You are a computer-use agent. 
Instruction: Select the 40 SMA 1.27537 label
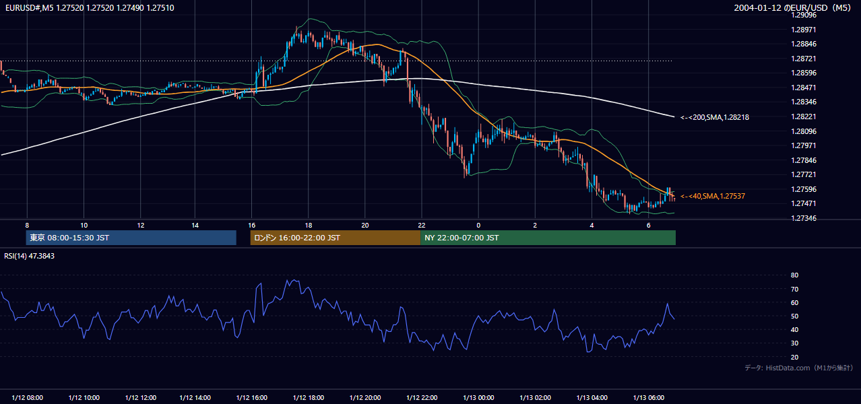coord(713,196)
